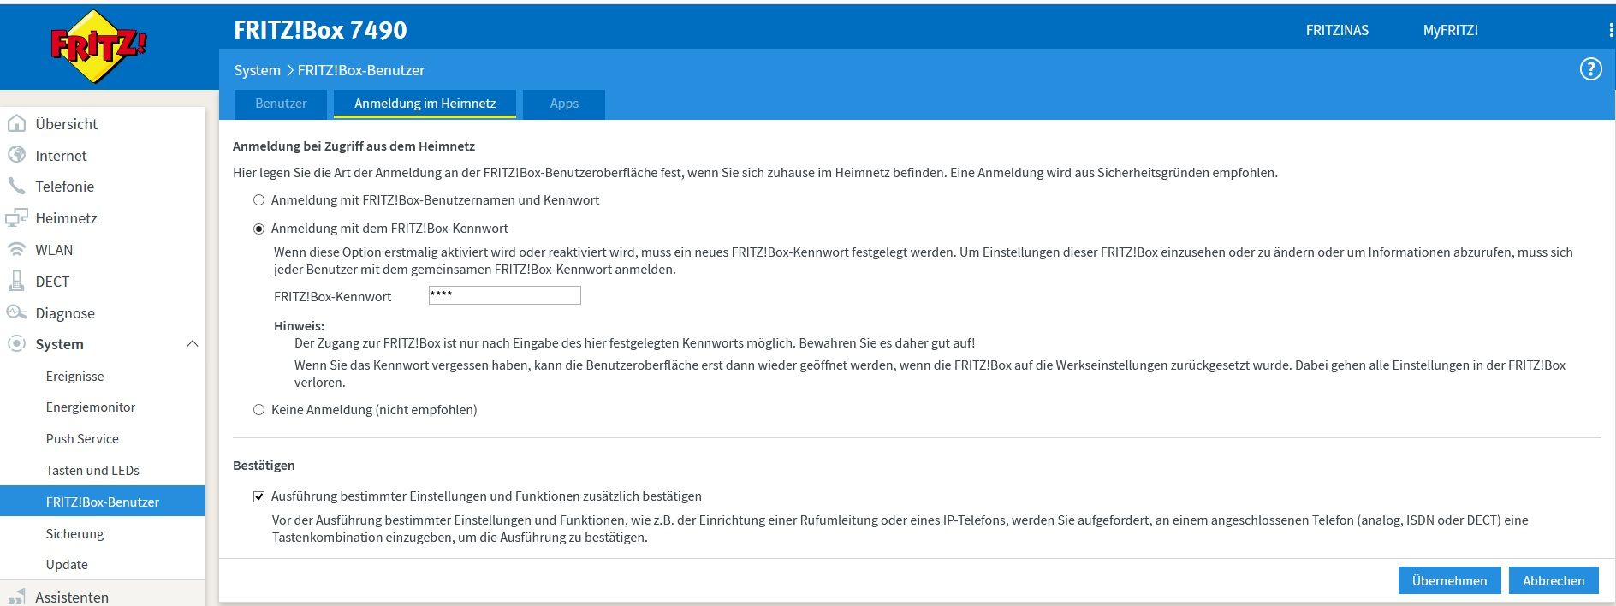Open MyFRITZ! link in header
This screenshot has width=1616, height=606.
[x=1450, y=30]
